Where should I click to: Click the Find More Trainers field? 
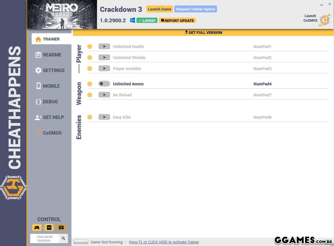(45, 238)
